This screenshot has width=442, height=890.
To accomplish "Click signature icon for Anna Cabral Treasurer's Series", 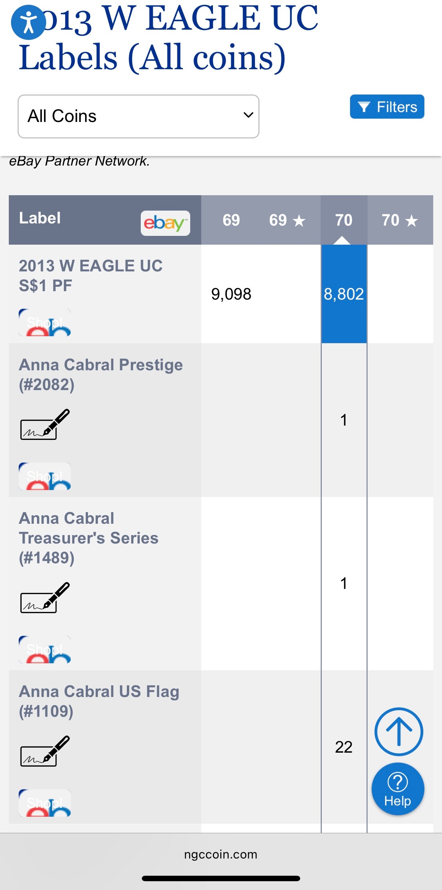I will (x=45, y=597).
